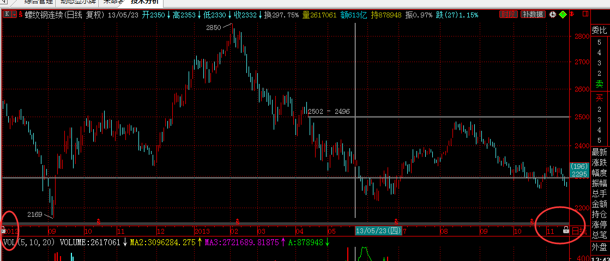
Task: Click the clock icon in the chart header
Action: pos(553,15)
